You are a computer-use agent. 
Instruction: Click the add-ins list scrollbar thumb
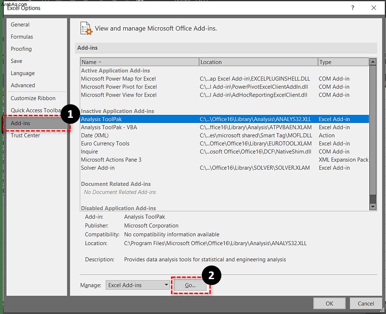(x=373, y=130)
